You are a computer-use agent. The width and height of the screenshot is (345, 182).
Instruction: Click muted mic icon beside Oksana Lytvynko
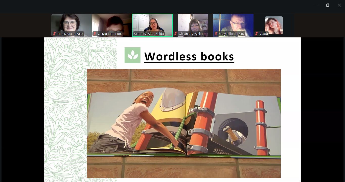[175, 34]
